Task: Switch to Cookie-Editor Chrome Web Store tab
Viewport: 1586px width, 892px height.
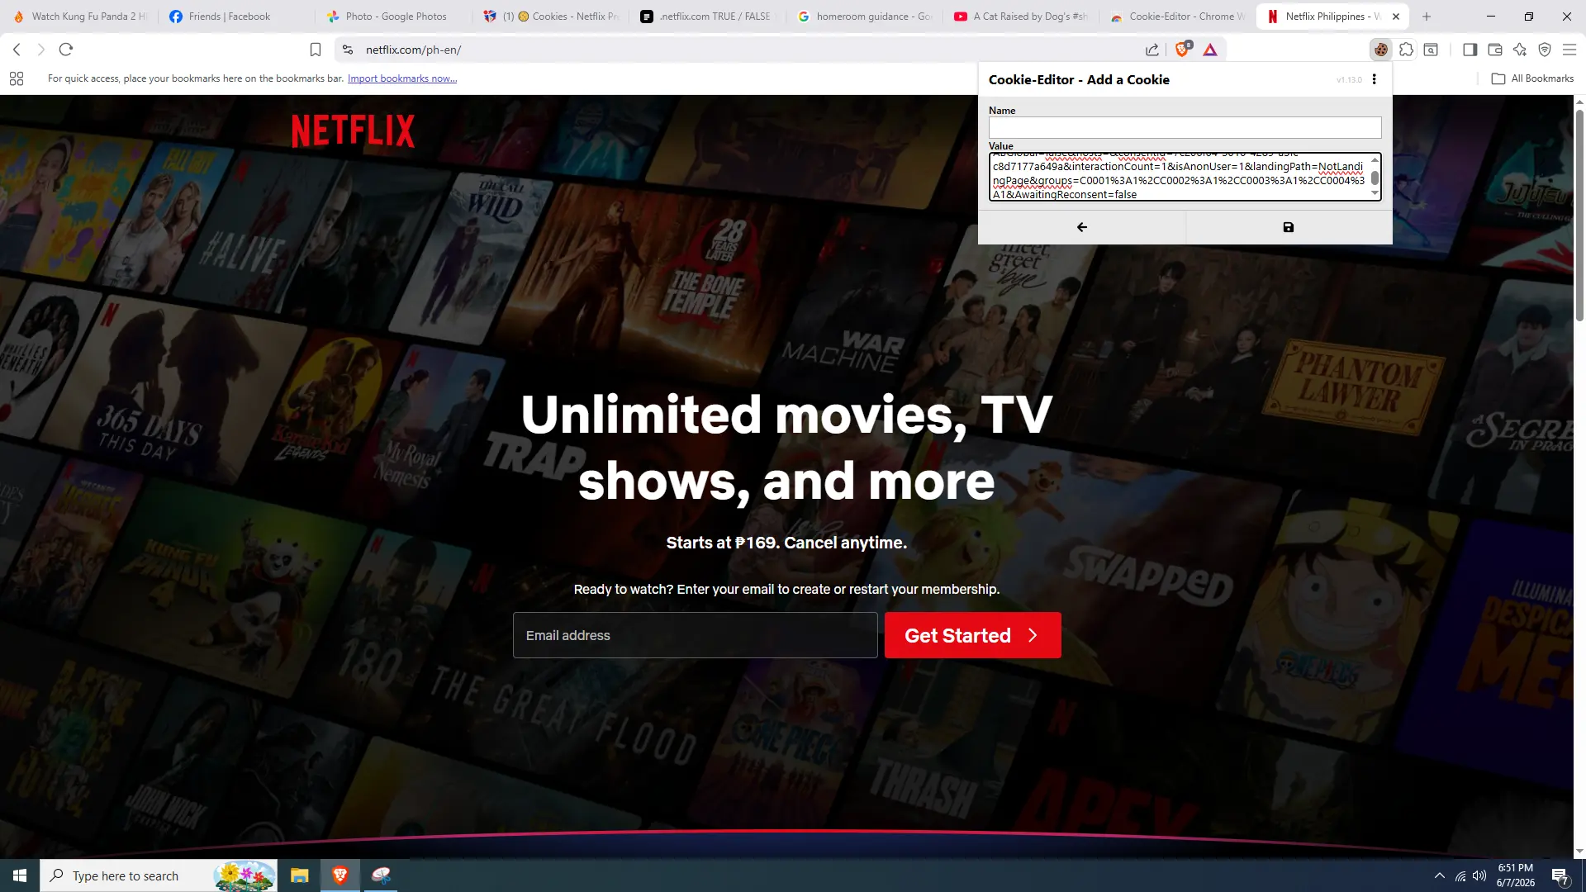Action: 1178,17
